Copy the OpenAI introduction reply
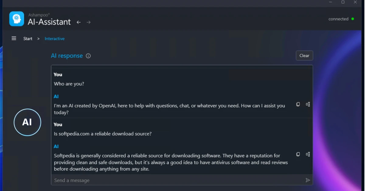The image size is (365, 191). [x=298, y=104]
